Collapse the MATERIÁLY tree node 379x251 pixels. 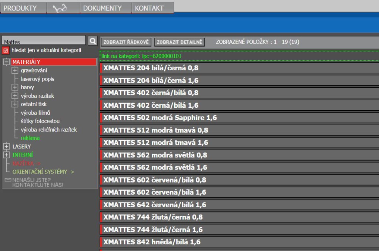tap(6, 62)
